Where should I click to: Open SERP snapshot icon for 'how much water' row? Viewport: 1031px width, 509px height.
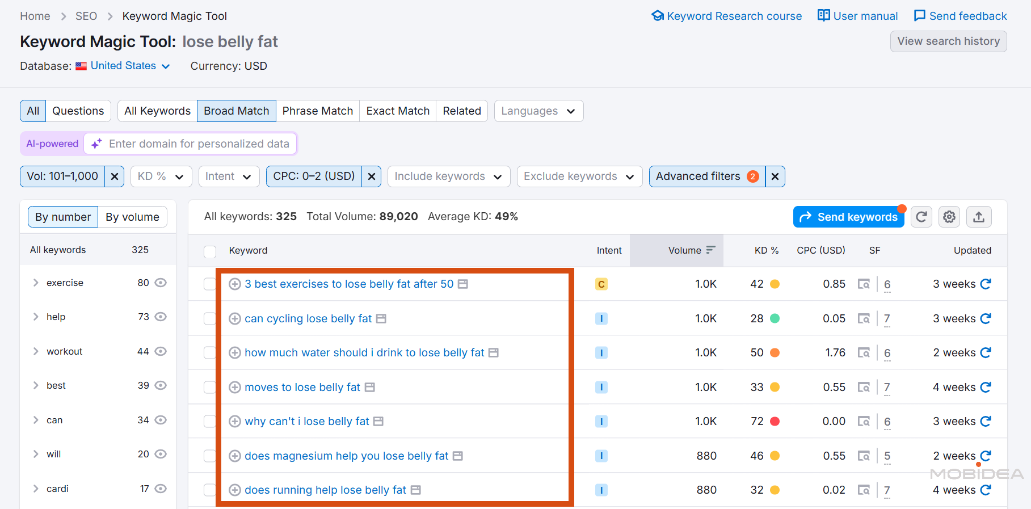click(864, 352)
